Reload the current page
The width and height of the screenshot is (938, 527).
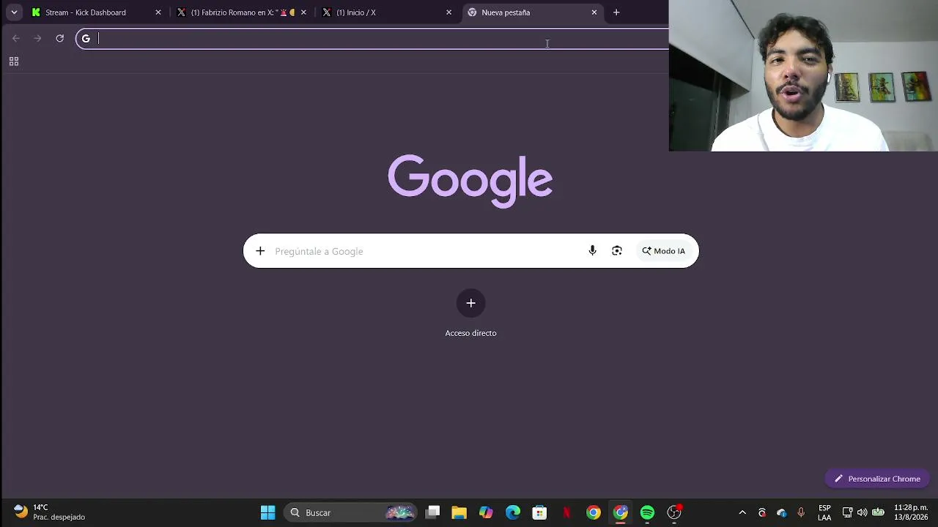point(60,38)
